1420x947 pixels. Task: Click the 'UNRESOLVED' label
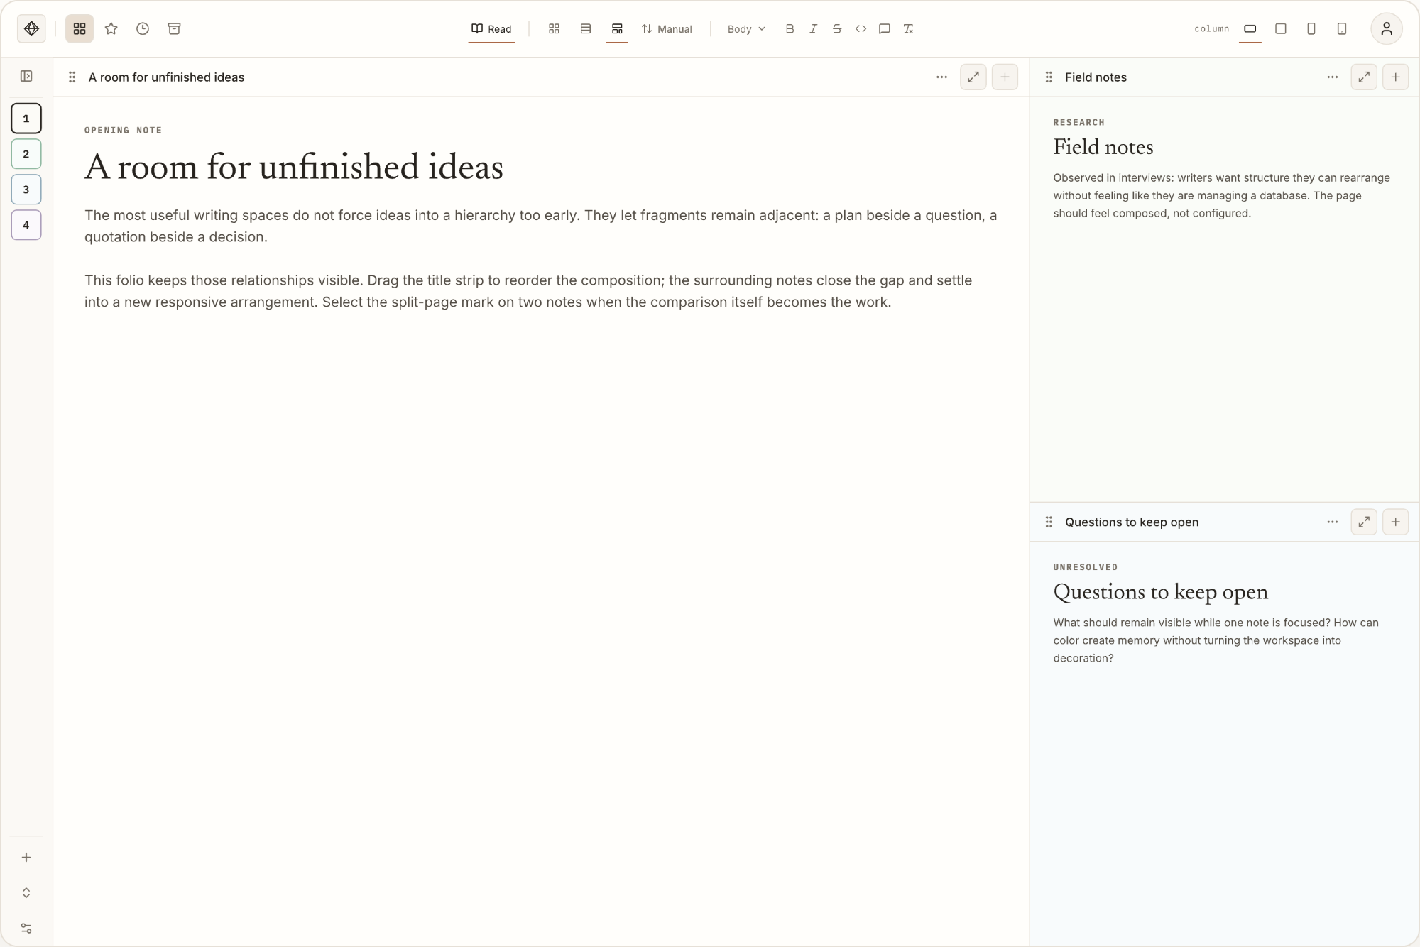coord(1086,567)
